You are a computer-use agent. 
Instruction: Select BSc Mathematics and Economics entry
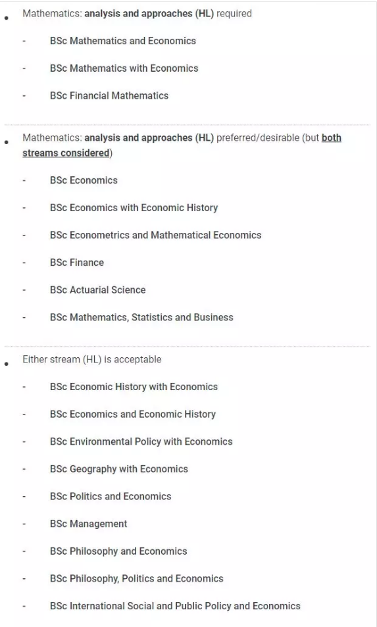pyautogui.click(x=123, y=41)
